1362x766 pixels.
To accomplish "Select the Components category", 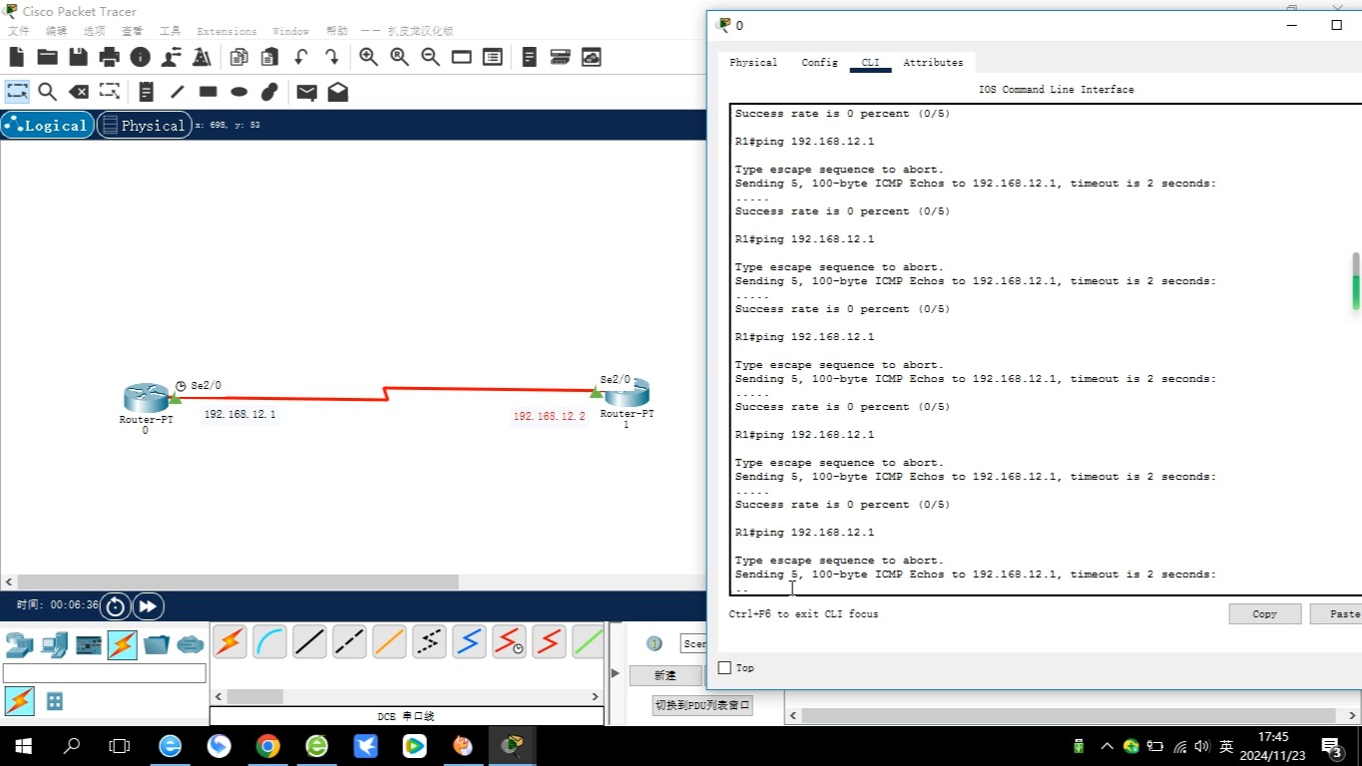I will point(89,645).
